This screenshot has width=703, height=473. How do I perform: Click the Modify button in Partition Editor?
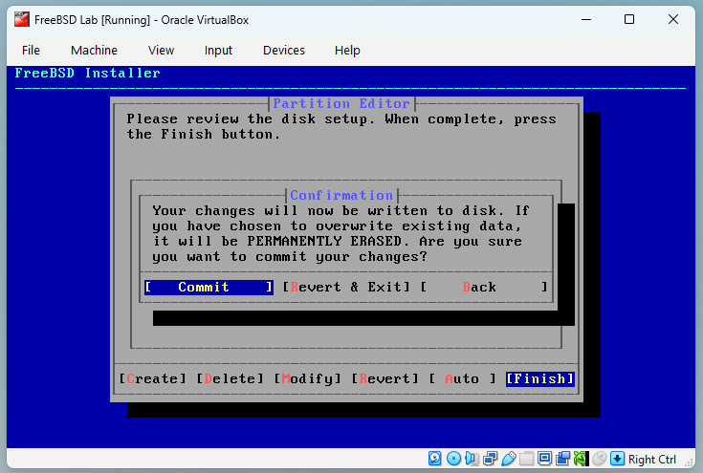click(308, 379)
